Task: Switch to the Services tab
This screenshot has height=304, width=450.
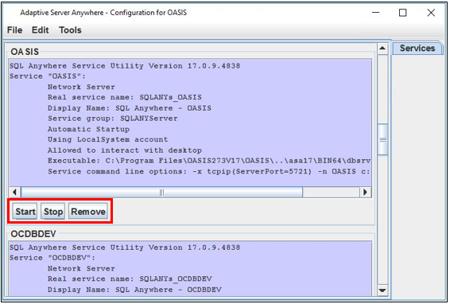Action: pyautogui.click(x=417, y=48)
